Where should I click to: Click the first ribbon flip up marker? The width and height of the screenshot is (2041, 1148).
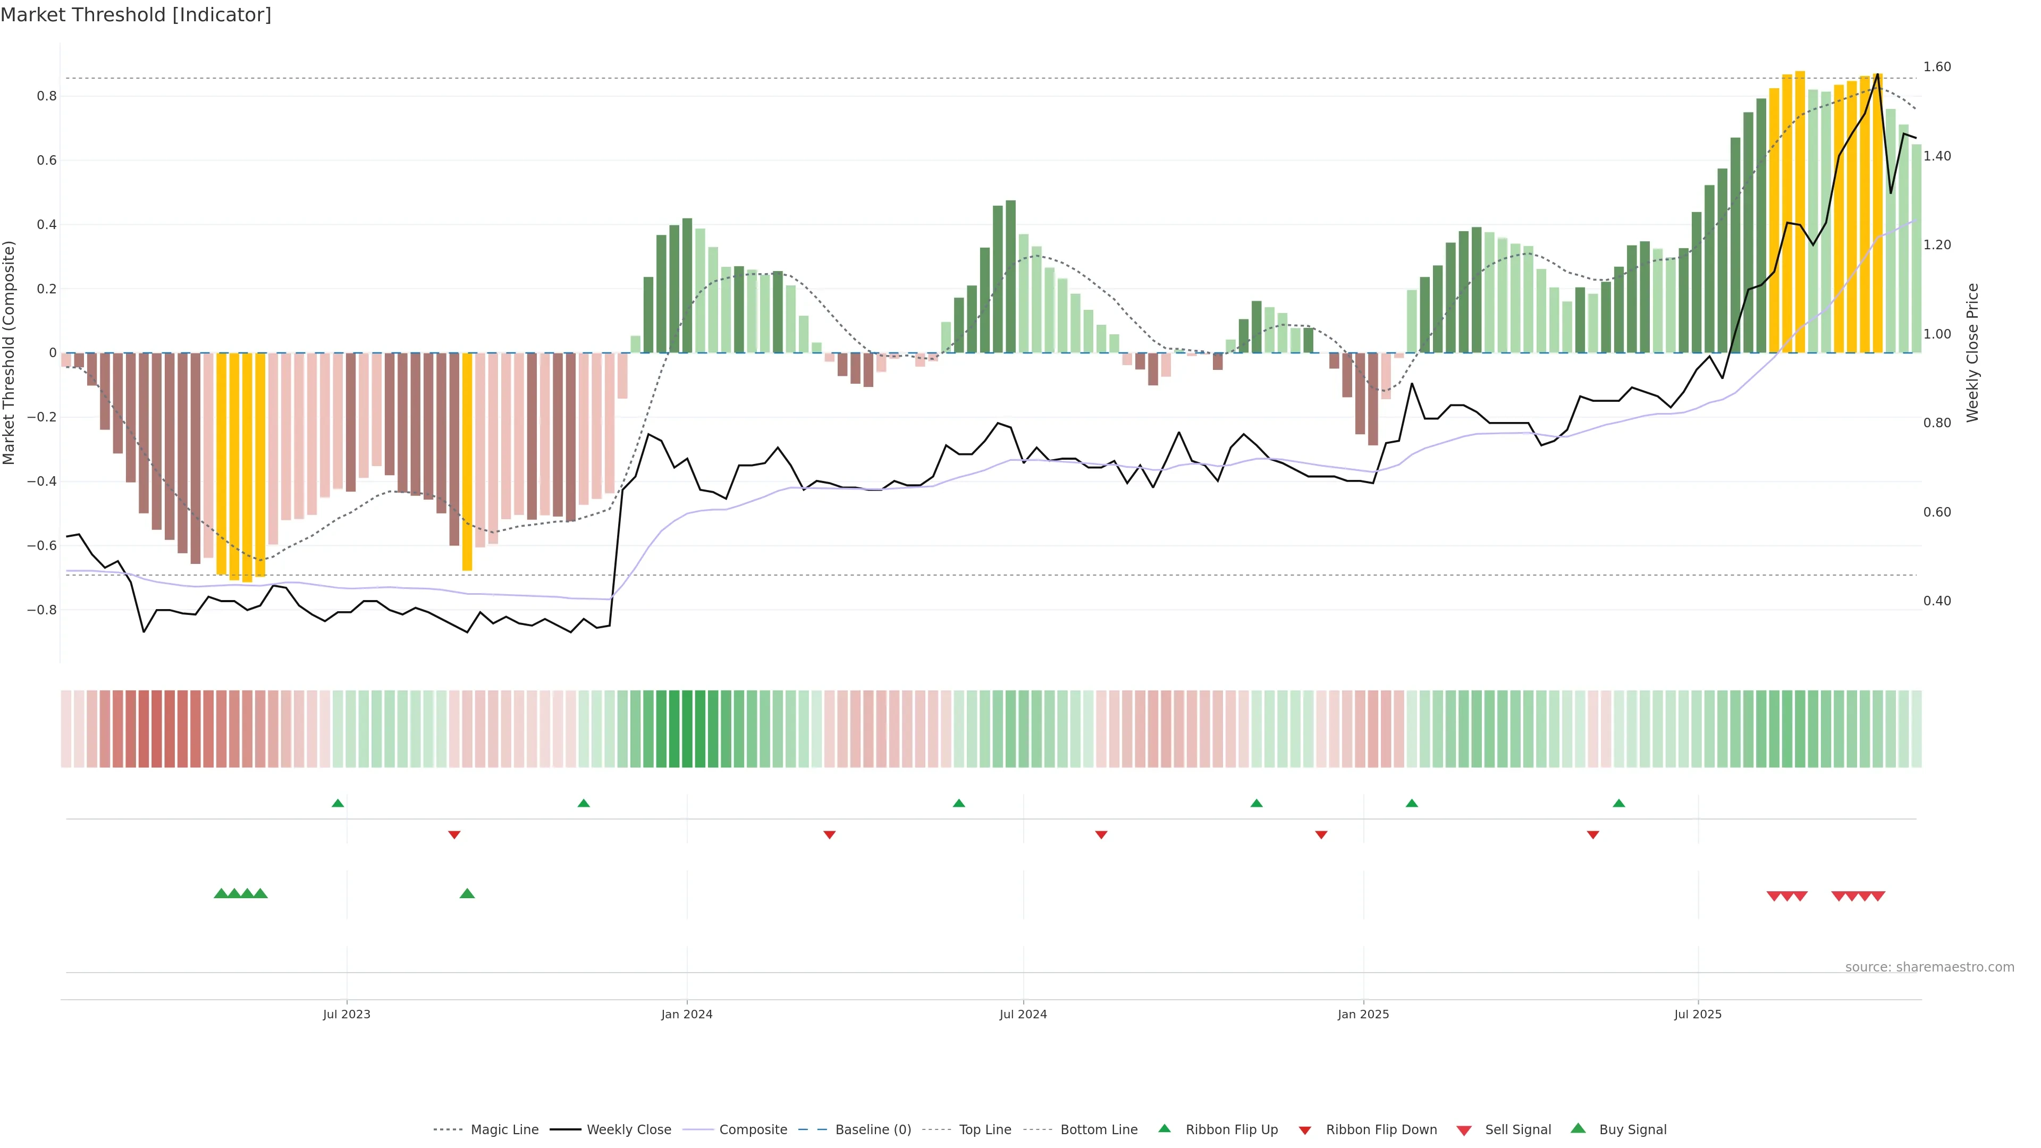[338, 804]
